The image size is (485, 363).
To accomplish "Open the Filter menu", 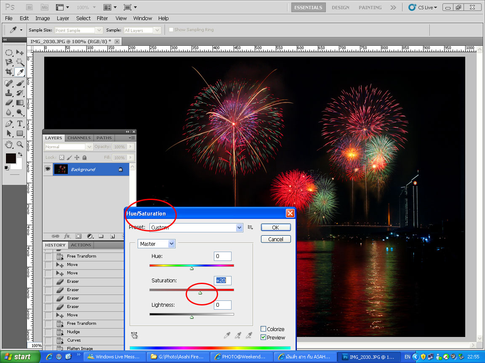I will [102, 18].
